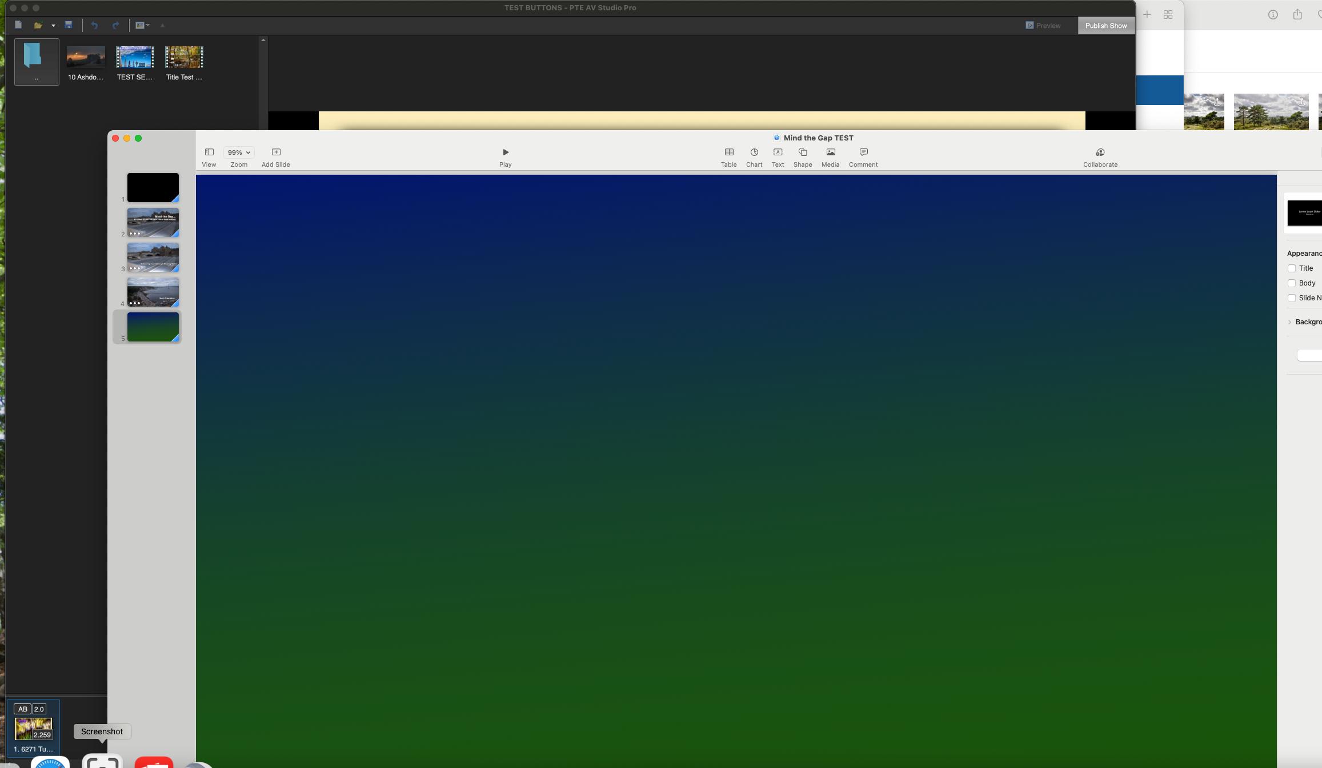This screenshot has width=1322, height=768.
Task: Add a Comment to the slide
Action: pos(863,152)
